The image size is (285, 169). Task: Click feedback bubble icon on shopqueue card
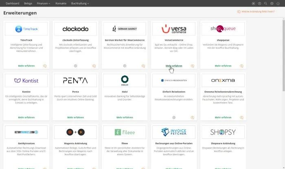coord(242,66)
